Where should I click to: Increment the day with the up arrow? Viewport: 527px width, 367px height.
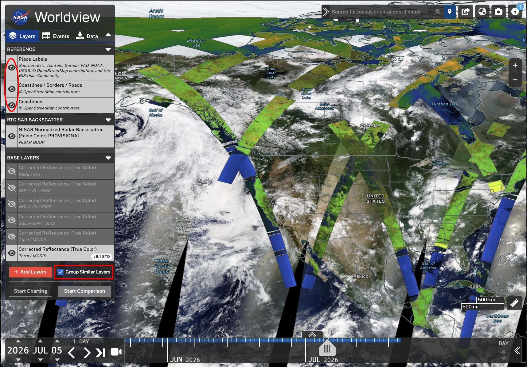tap(57, 341)
